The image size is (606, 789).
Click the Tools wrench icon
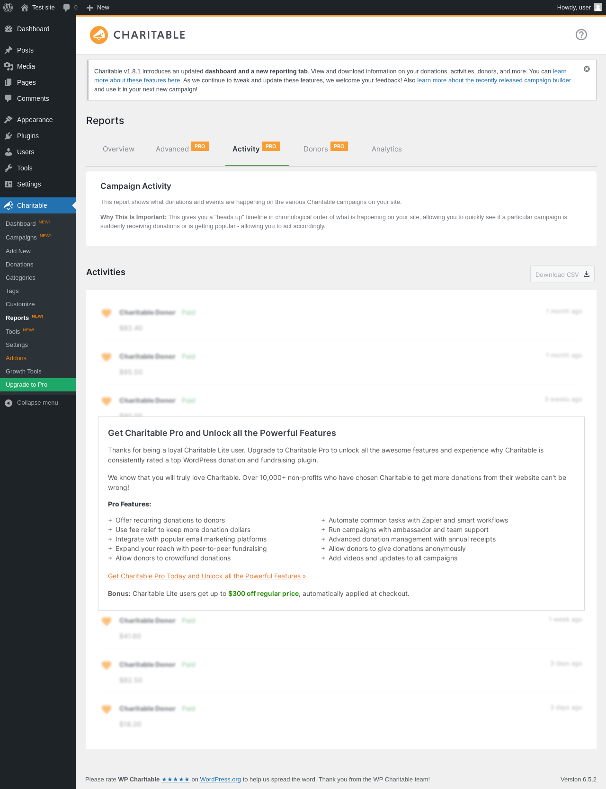(9, 168)
